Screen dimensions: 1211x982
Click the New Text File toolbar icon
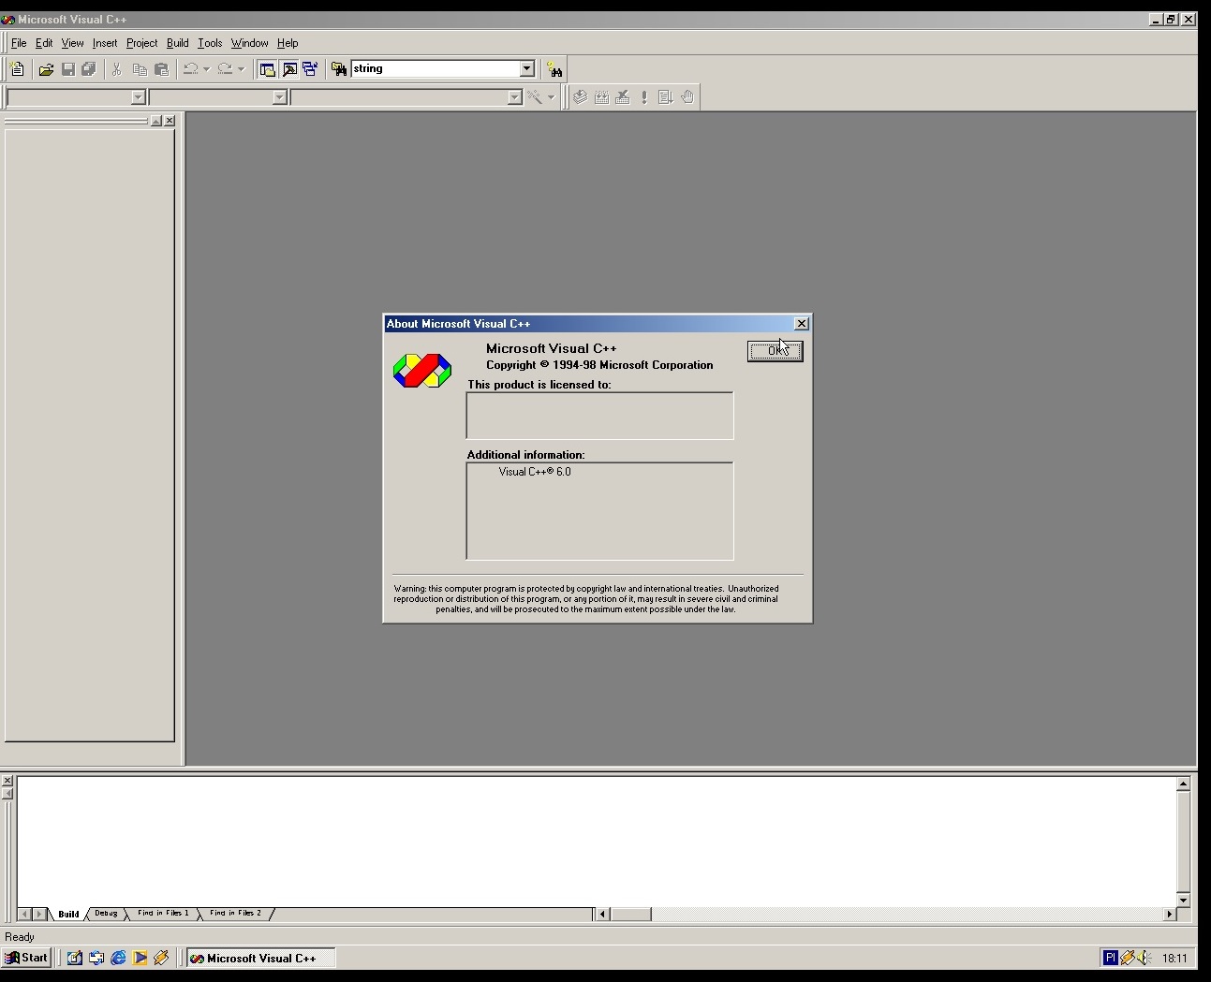[x=17, y=69]
